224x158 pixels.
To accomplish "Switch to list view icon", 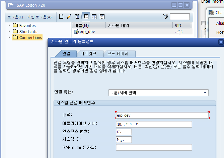I will click(94, 17).
